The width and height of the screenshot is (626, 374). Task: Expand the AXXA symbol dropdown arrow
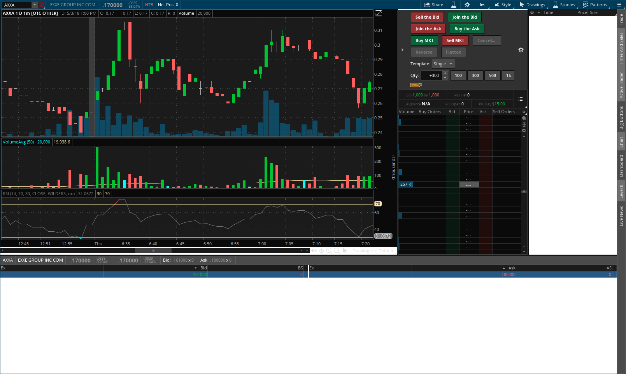coord(35,5)
